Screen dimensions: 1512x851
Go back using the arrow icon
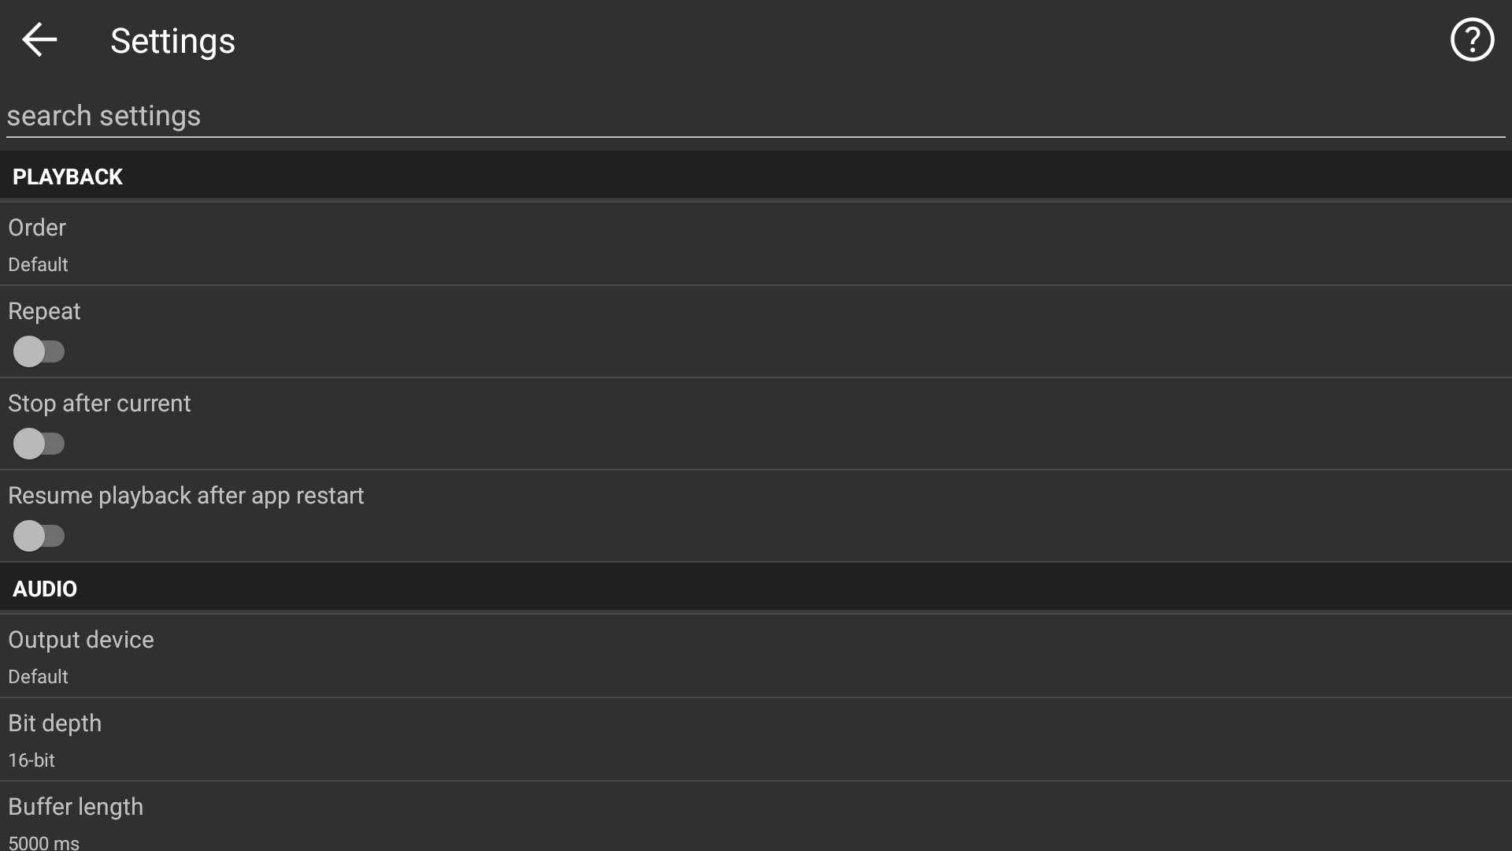39,40
